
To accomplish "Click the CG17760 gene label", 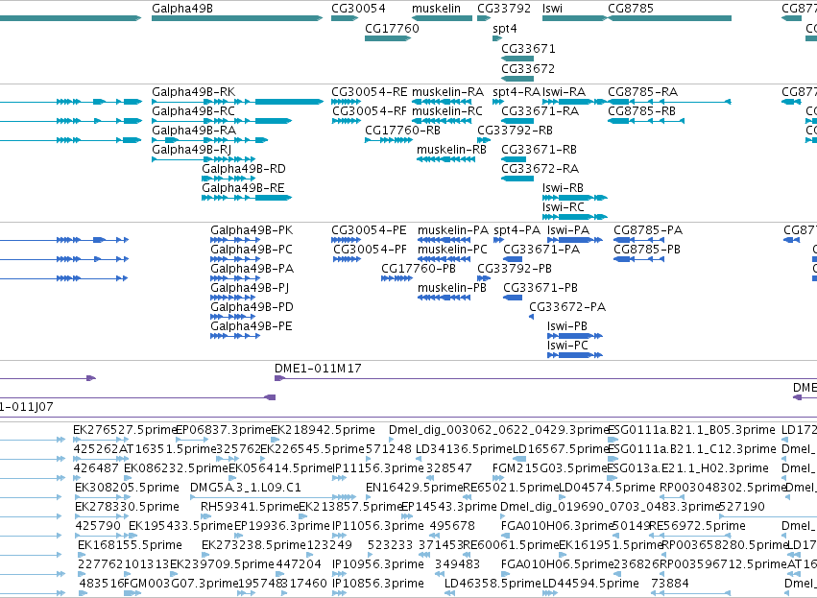I will pos(392,28).
